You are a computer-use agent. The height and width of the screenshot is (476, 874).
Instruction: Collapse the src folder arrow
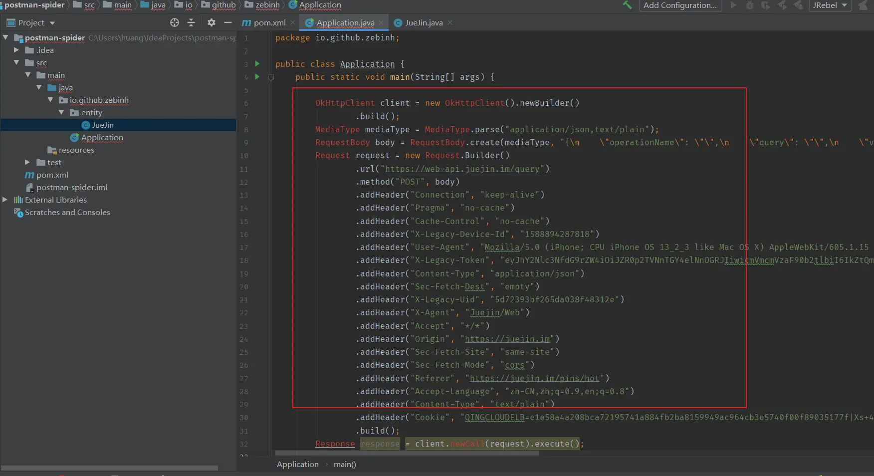pos(16,62)
